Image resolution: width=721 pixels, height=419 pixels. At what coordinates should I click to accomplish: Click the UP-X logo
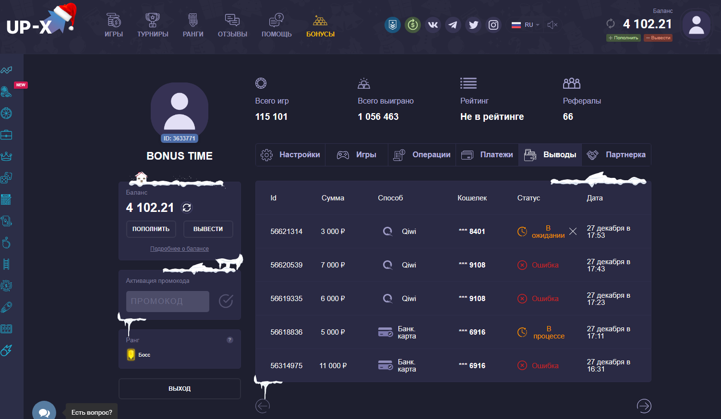tap(41, 20)
